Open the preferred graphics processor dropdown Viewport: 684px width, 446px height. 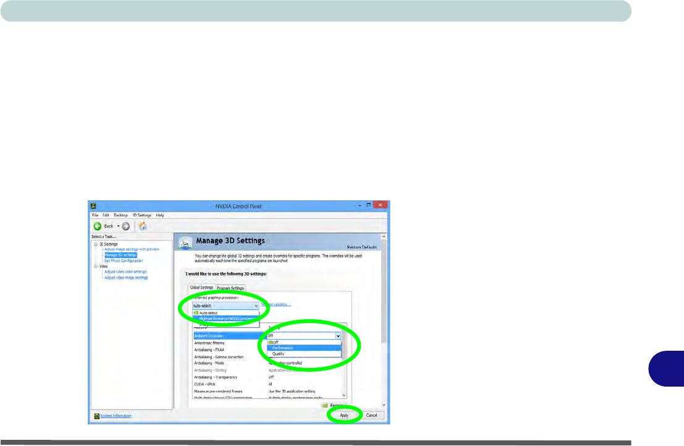(226, 306)
